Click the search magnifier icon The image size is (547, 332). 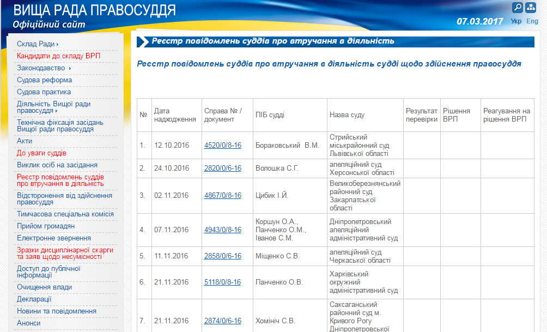click(518, 7)
